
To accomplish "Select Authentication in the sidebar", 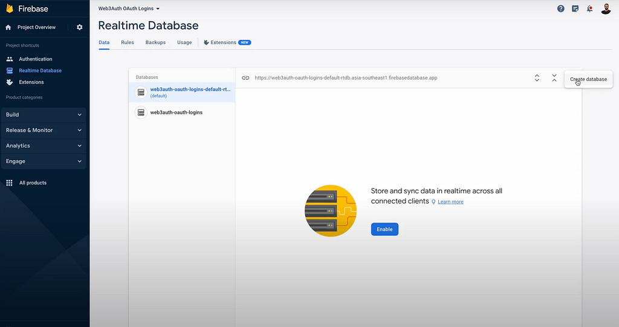I will [36, 59].
